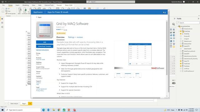Collapse the Fields pane with chevrons

tap(198, 19)
